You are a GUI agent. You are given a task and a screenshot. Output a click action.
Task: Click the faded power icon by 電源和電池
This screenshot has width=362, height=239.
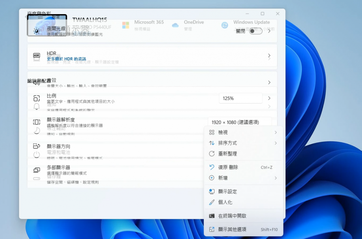click(x=36, y=155)
